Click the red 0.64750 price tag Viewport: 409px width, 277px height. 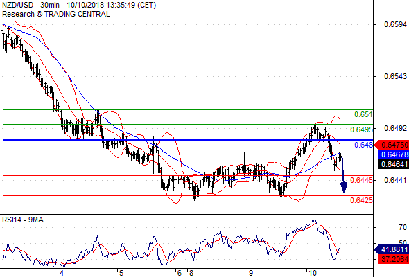pyautogui.click(x=392, y=145)
